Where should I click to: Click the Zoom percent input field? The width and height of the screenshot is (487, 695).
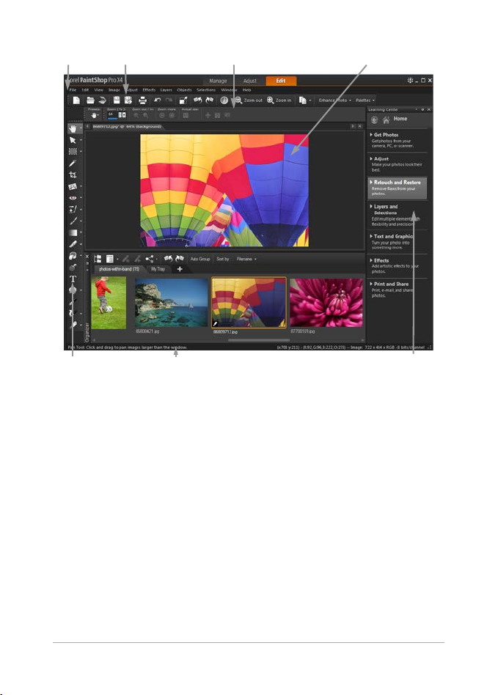point(113,115)
